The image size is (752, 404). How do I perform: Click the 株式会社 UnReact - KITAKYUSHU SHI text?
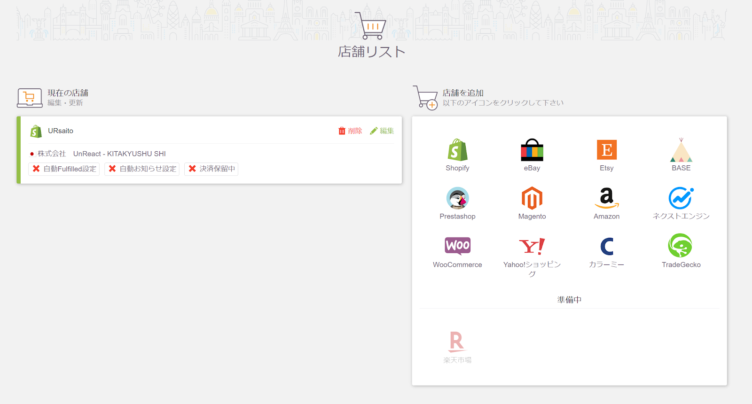tap(102, 154)
